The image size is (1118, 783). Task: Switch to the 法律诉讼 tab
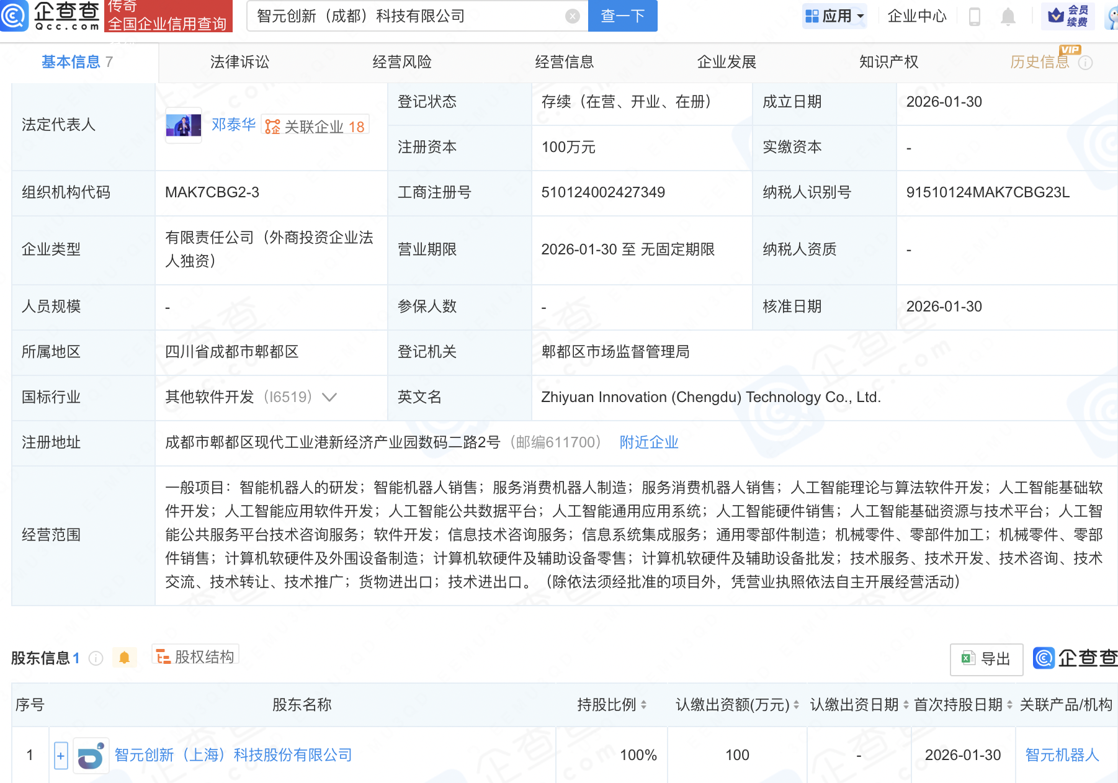point(239,62)
